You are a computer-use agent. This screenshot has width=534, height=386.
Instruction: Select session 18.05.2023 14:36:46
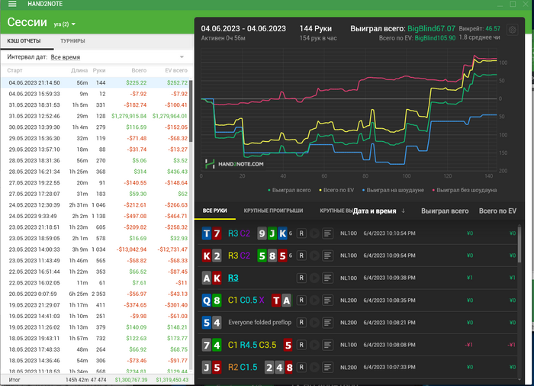pos(95,361)
